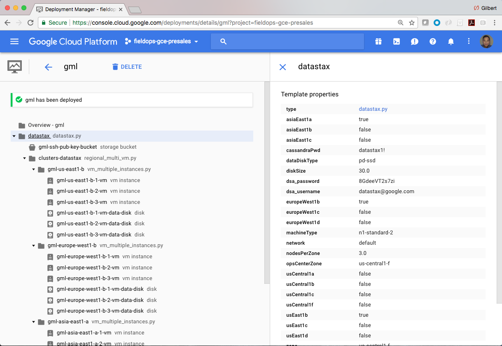Image resolution: width=502 pixels, height=346 pixels.
Task: Select gml-us-east1-b-3-vm-data-disk
Action: click(94, 235)
